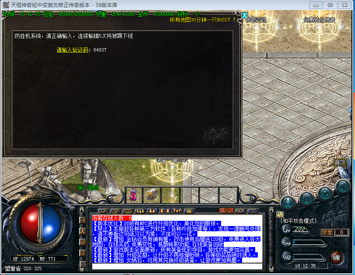Use the red potion in quickslot 1
Viewport: 355px width, 275px height.
click(134, 195)
